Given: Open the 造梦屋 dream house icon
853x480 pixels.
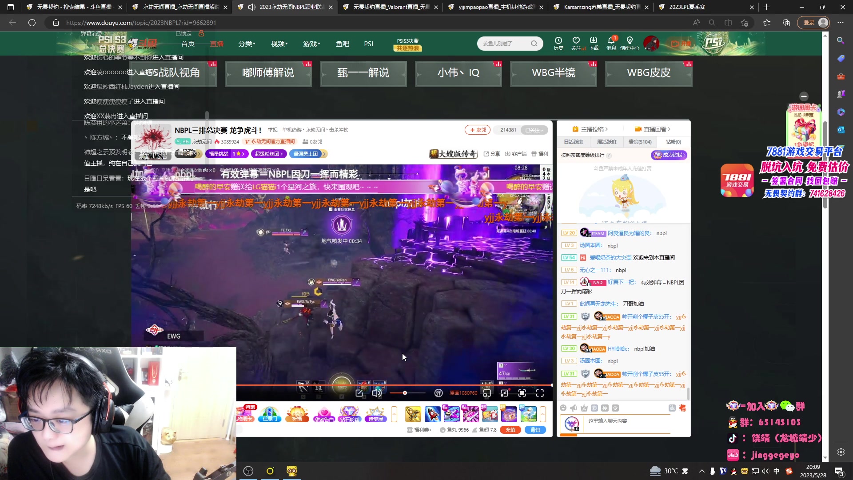Looking at the screenshot, I should coord(376,414).
